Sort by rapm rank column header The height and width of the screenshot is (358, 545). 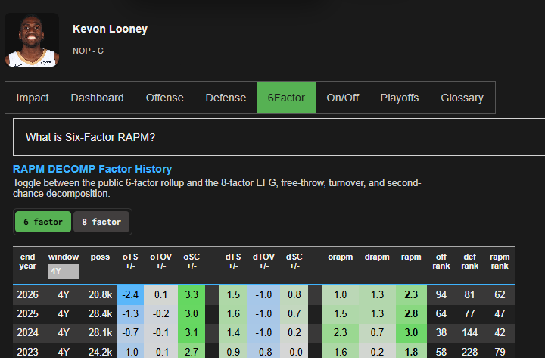500,261
